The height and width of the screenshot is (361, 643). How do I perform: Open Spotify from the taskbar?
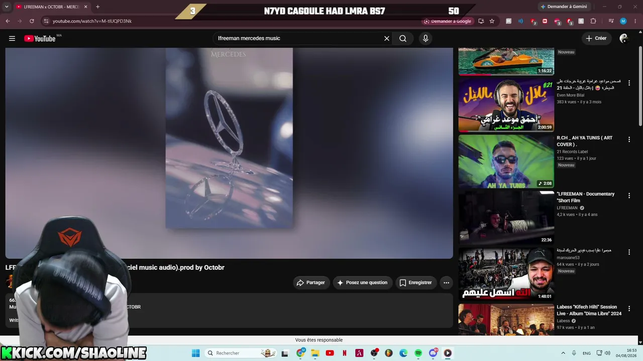[418, 353]
